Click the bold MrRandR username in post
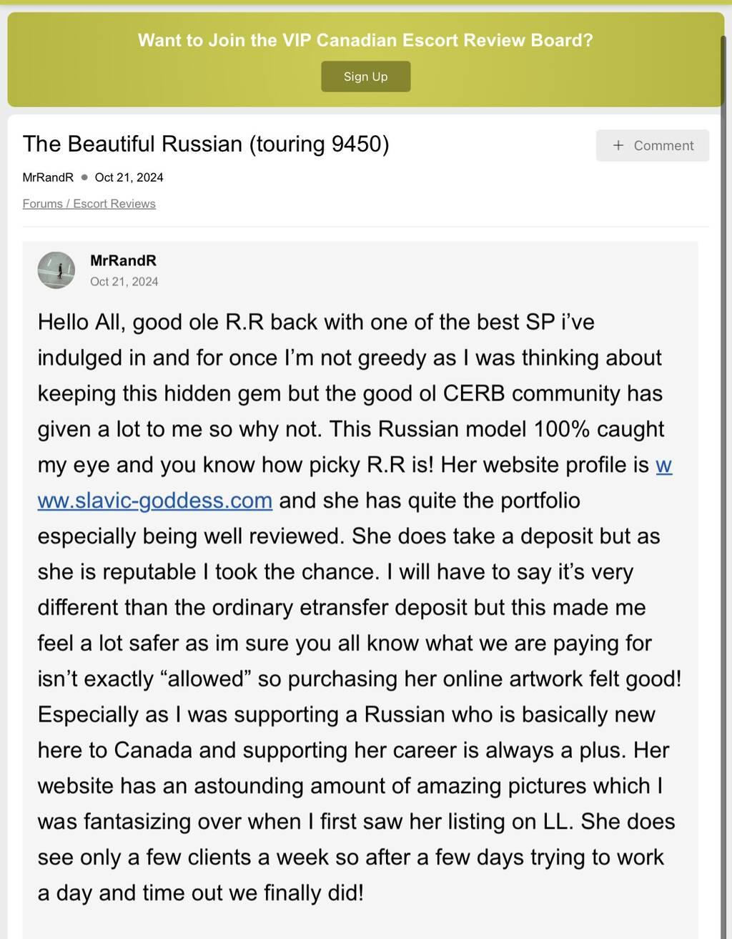 [x=123, y=261]
